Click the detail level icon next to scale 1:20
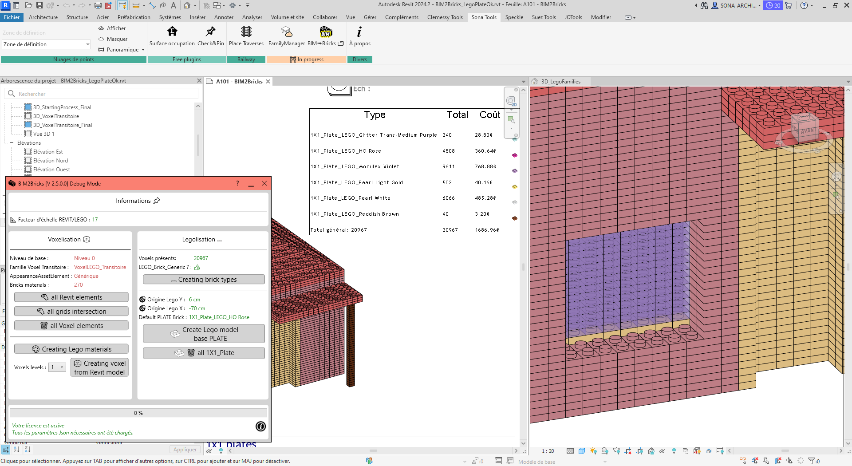Viewport: 852px width, 466px height. tap(570, 451)
